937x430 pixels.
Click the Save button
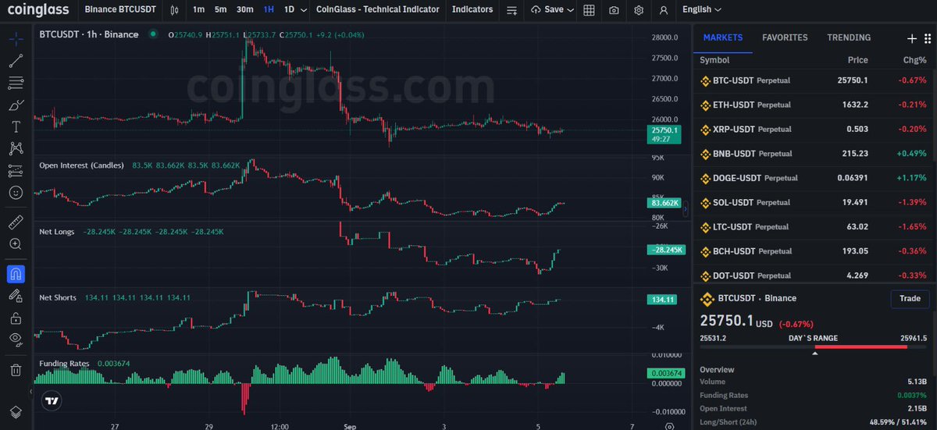point(547,10)
